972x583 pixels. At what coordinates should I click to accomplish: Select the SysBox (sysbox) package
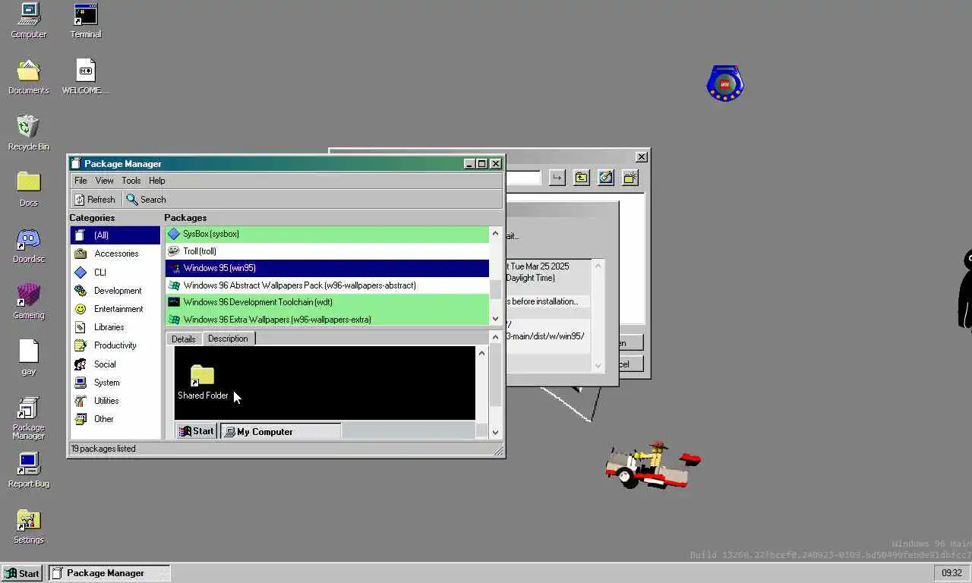point(327,234)
